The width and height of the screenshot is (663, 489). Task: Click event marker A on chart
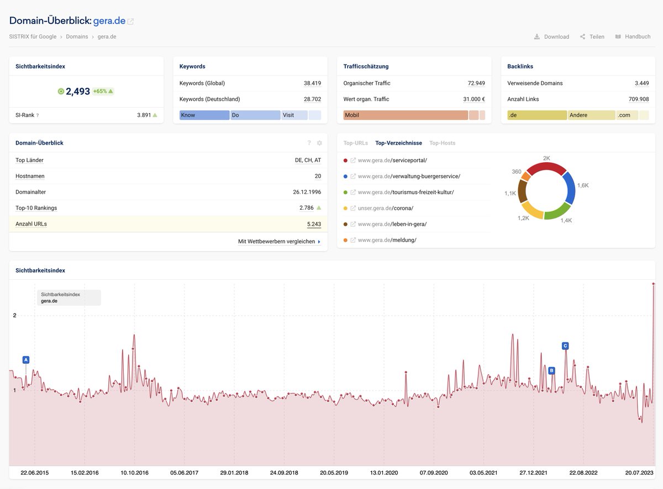tap(25, 360)
